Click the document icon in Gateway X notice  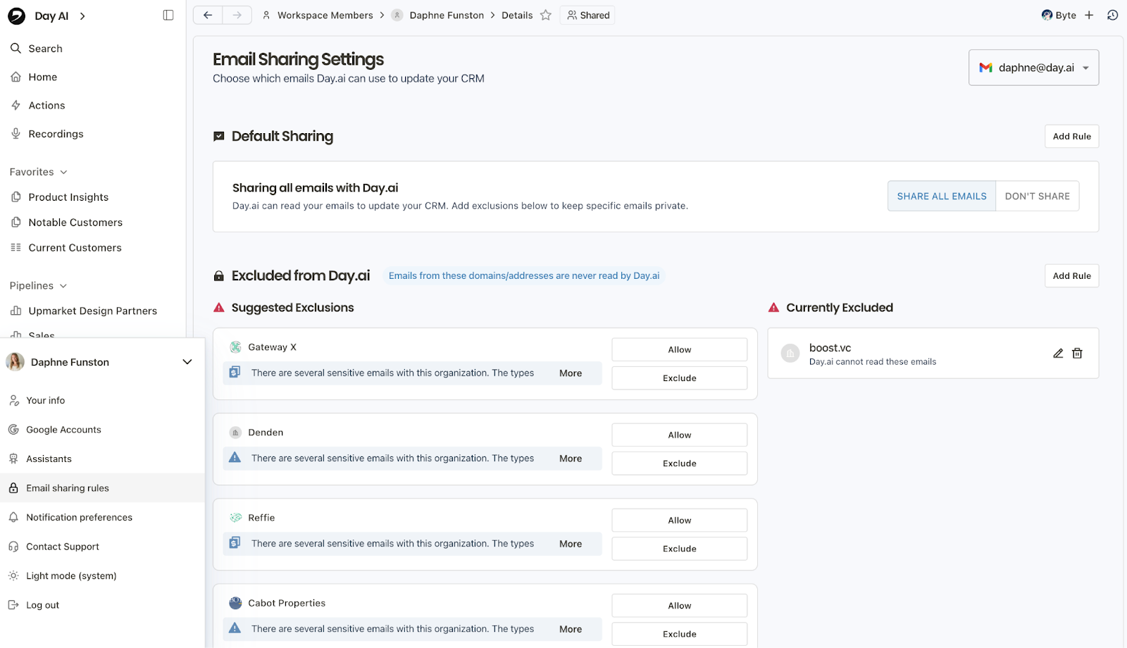[x=235, y=373]
